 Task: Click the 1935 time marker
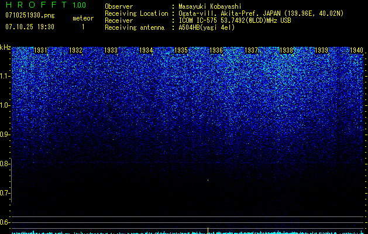[x=181, y=50]
